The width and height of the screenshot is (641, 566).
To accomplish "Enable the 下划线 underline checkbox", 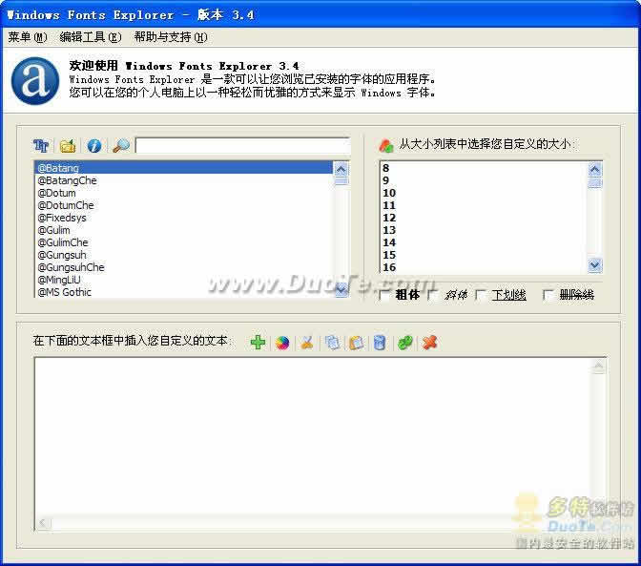I will pyautogui.click(x=481, y=295).
